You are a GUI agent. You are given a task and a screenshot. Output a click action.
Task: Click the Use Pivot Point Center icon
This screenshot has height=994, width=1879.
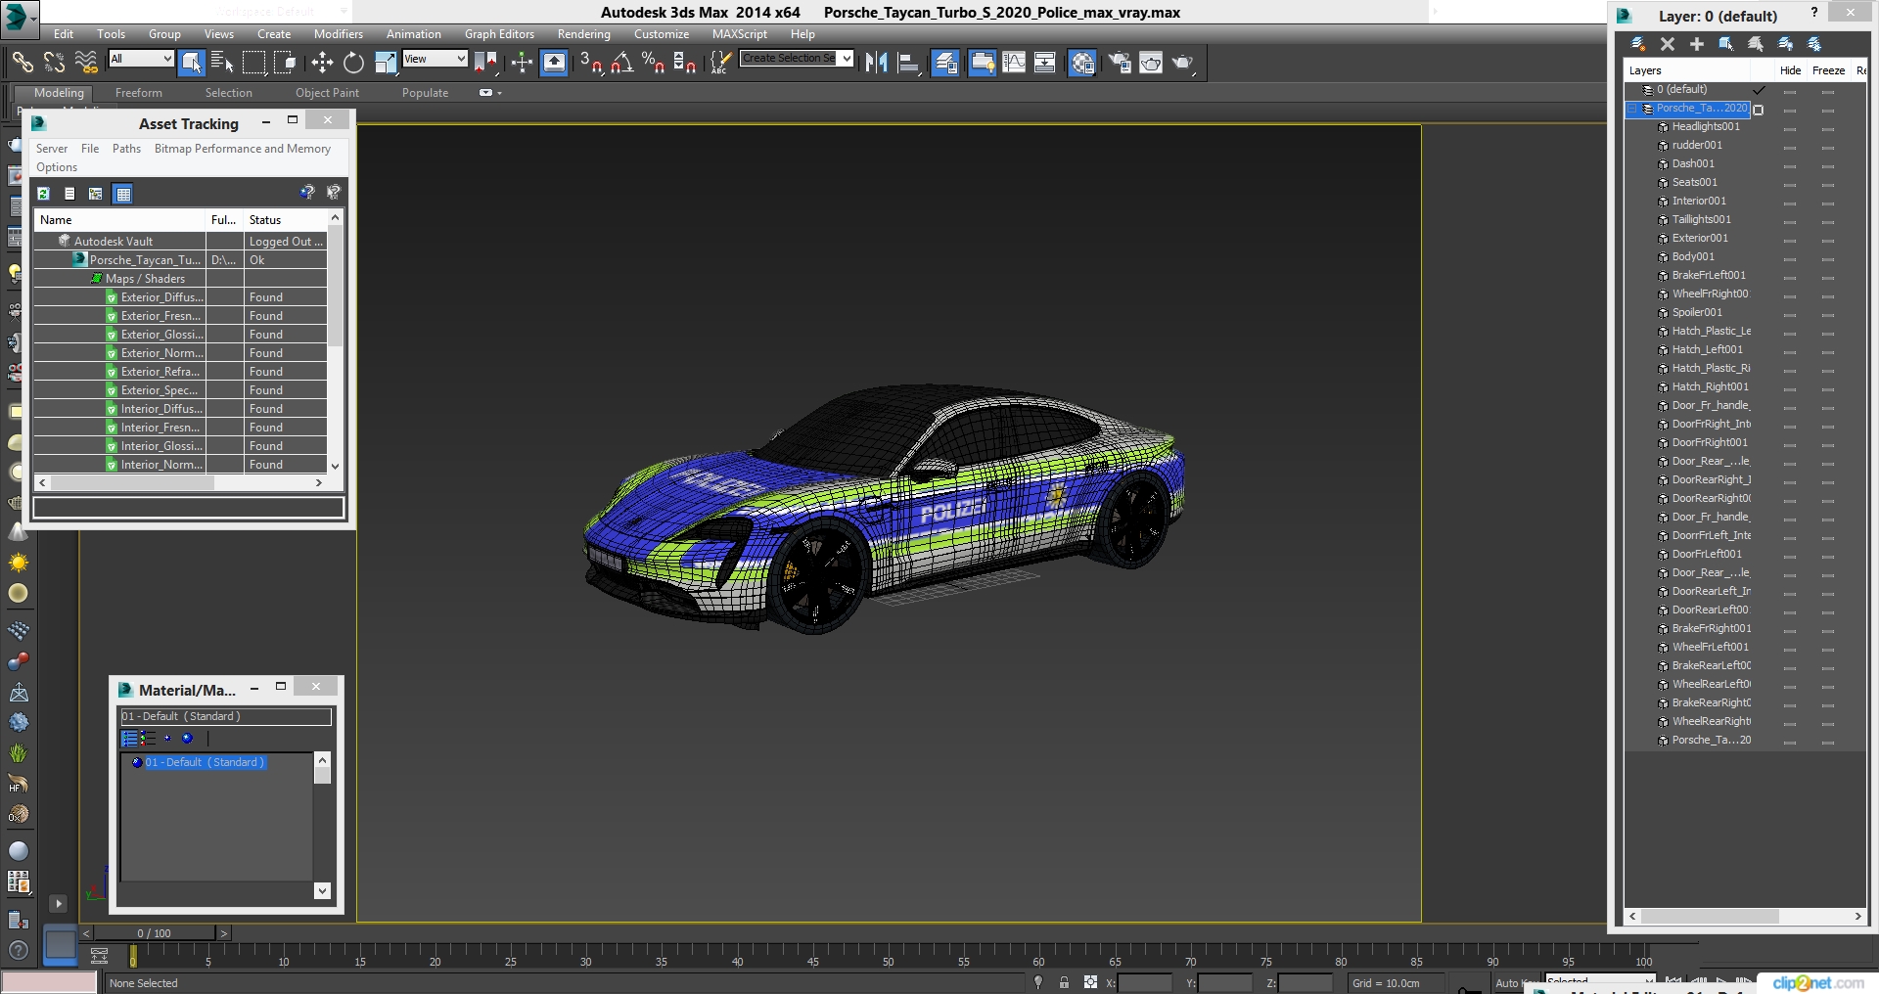click(485, 63)
